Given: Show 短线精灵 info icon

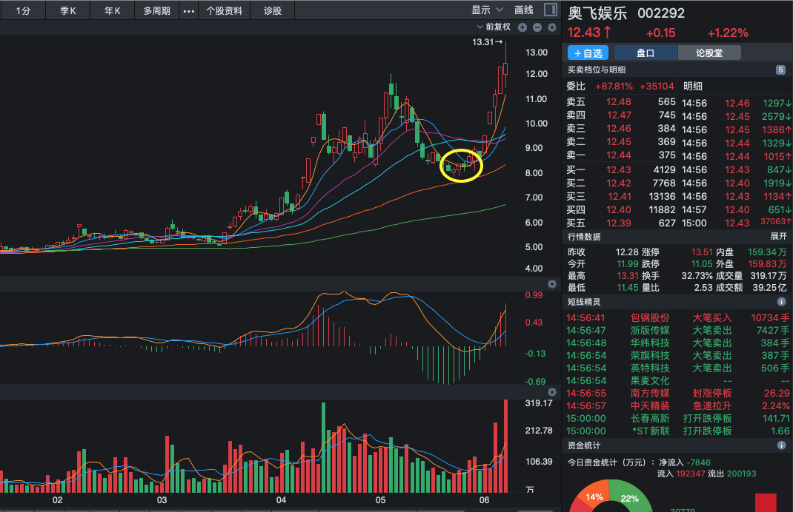Looking at the screenshot, I should (x=781, y=302).
